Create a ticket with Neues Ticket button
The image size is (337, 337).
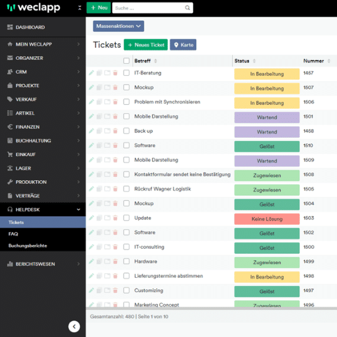click(145, 45)
